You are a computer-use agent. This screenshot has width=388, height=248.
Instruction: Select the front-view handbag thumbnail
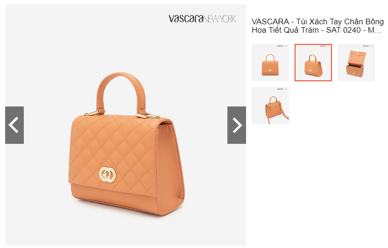270,63
